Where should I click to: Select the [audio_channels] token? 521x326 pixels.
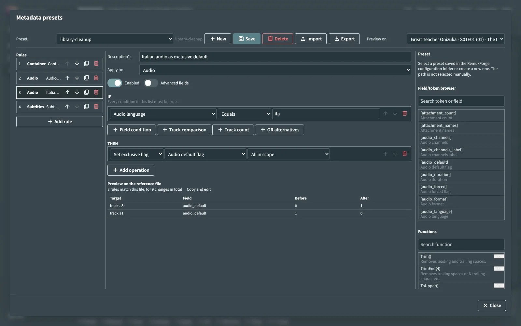click(x=461, y=140)
